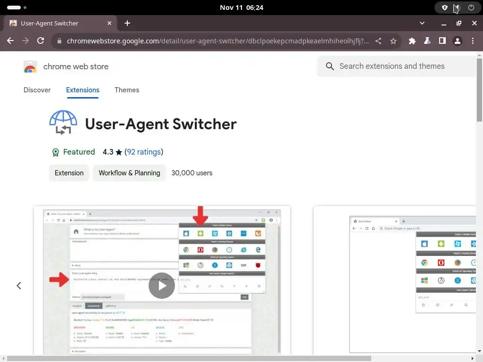Open the 92 ratings link
Viewport: 483px width, 362px height.
click(x=144, y=152)
